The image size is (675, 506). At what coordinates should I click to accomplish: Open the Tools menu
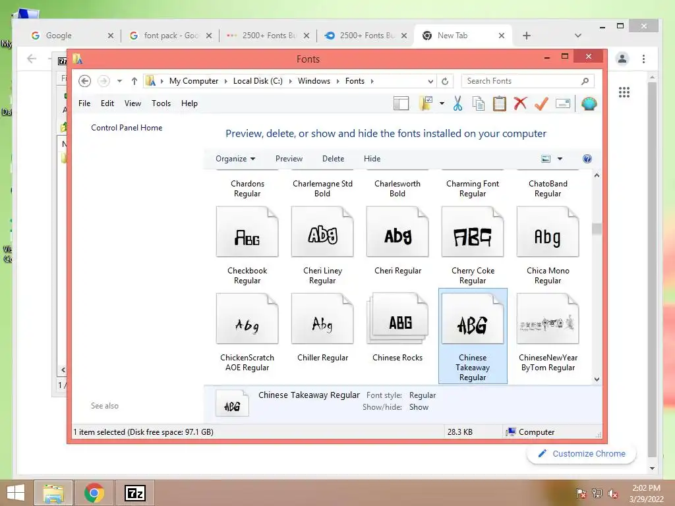[161, 103]
